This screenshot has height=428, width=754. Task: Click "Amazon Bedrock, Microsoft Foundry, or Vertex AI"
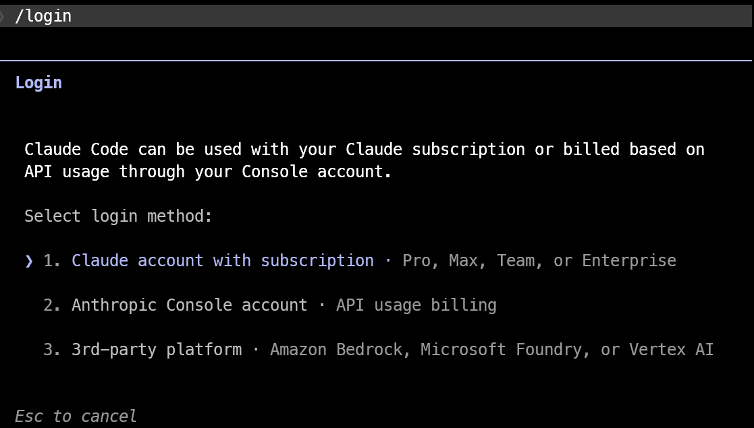pyautogui.click(x=491, y=350)
